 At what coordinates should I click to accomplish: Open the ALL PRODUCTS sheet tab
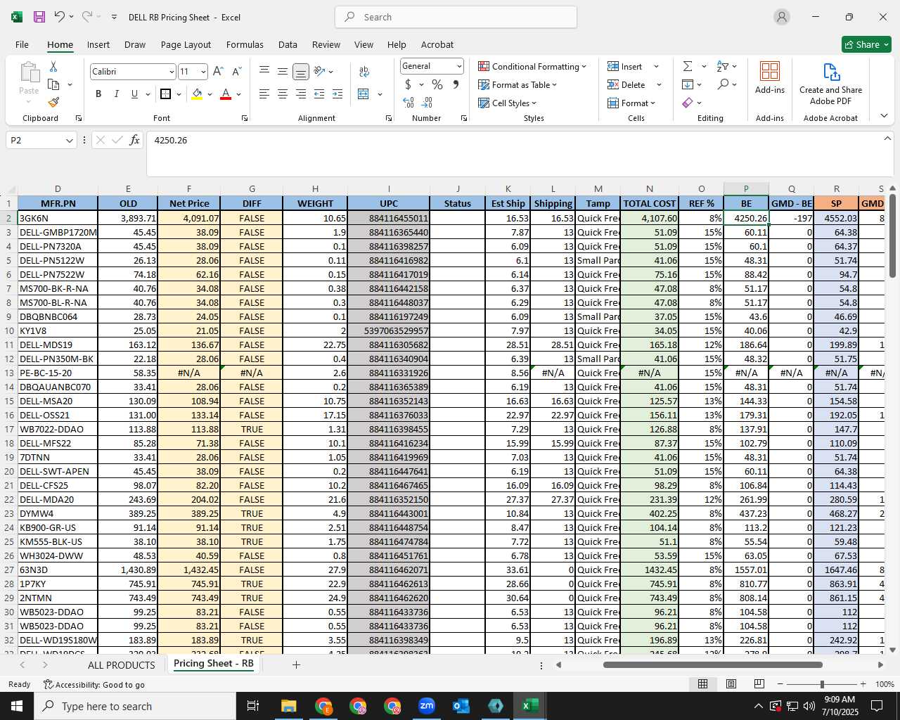click(121, 664)
